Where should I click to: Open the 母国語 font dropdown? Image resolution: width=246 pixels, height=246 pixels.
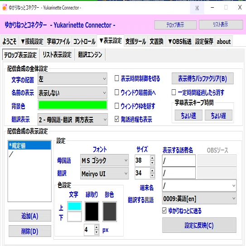(104, 160)
